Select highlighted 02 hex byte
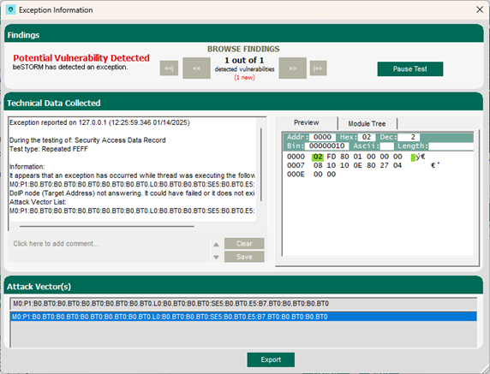490x374 pixels. tap(318, 157)
